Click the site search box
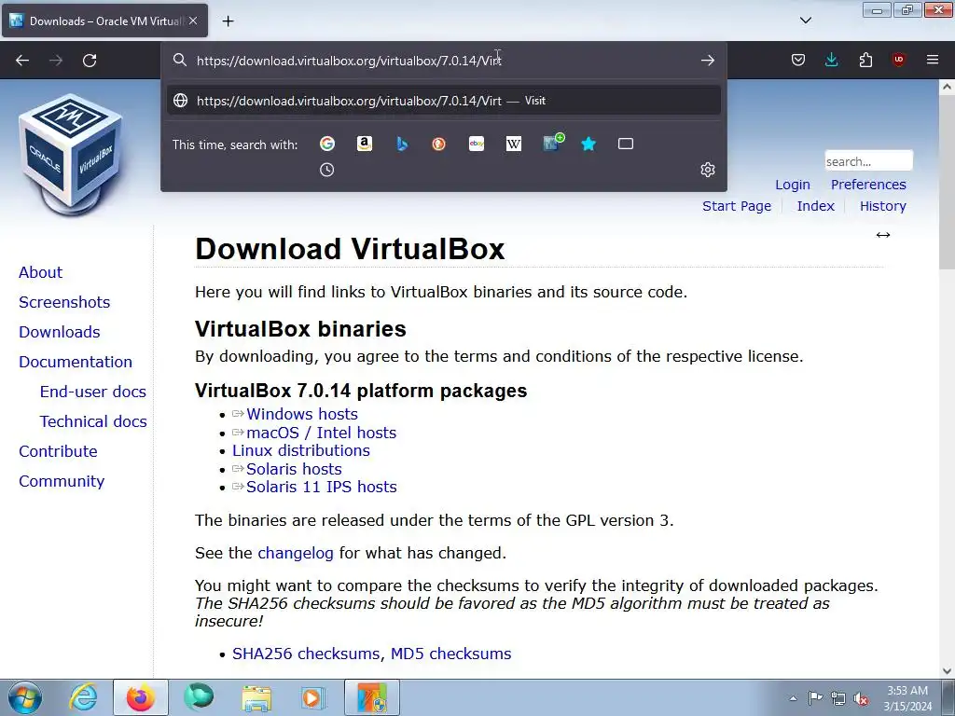Screen dimensions: 955x716 868,161
